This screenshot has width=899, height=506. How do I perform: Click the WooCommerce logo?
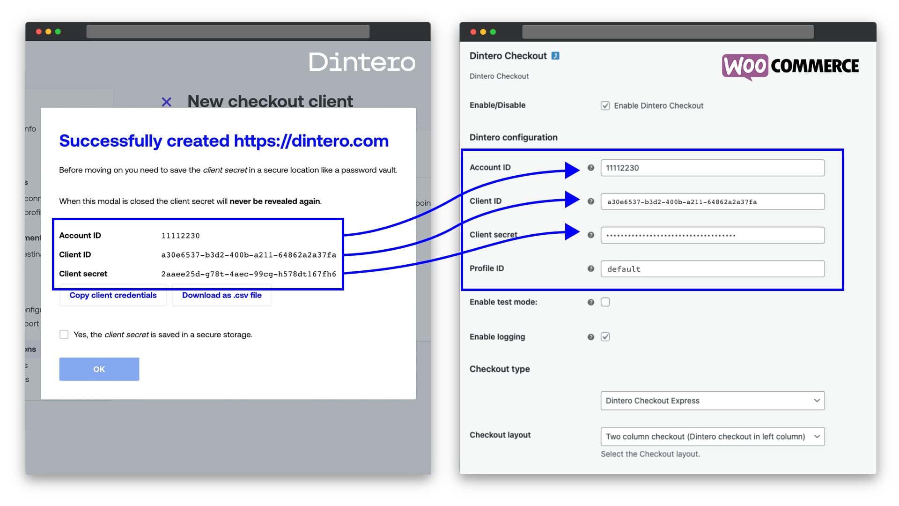click(790, 66)
